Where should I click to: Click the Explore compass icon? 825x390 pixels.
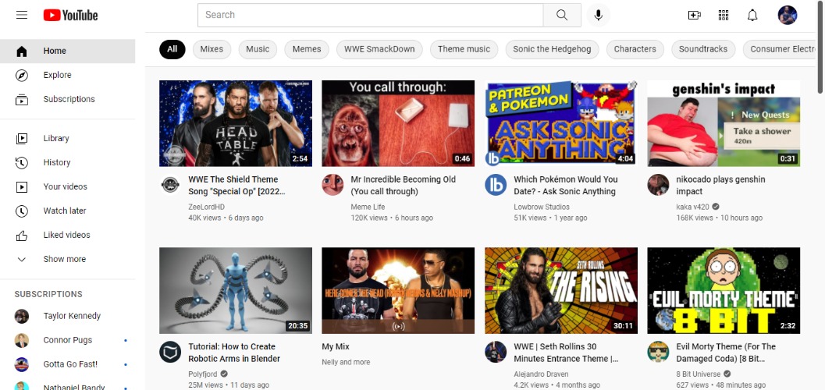(x=22, y=75)
